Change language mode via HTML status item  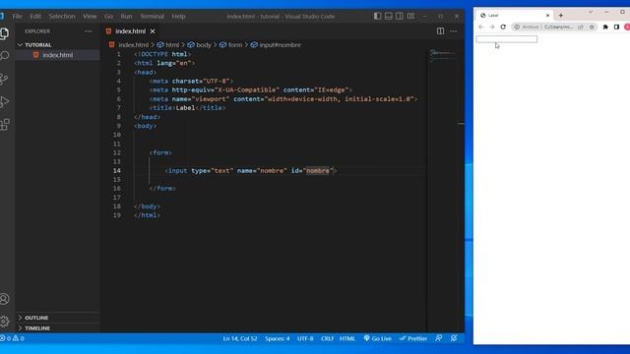pos(347,338)
